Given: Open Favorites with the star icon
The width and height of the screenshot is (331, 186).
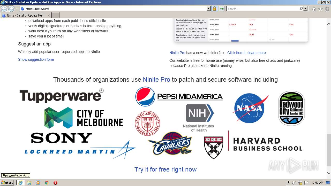Looking at the screenshot, I should pyautogui.click(x=320, y=9).
